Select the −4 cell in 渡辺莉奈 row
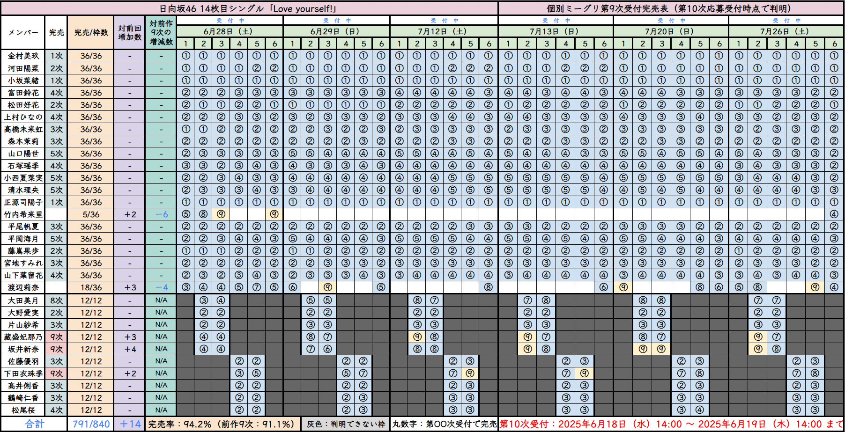Viewport: 845px width, 432px height. (161, 287)
